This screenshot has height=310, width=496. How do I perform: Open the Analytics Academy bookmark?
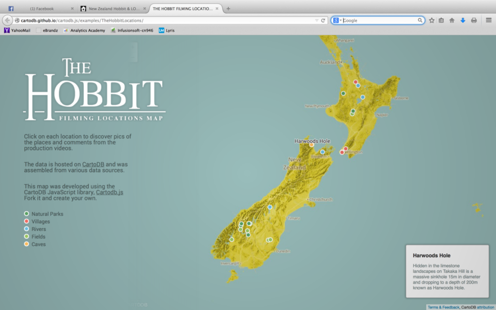pyautogui.click(x=84, y=31)
